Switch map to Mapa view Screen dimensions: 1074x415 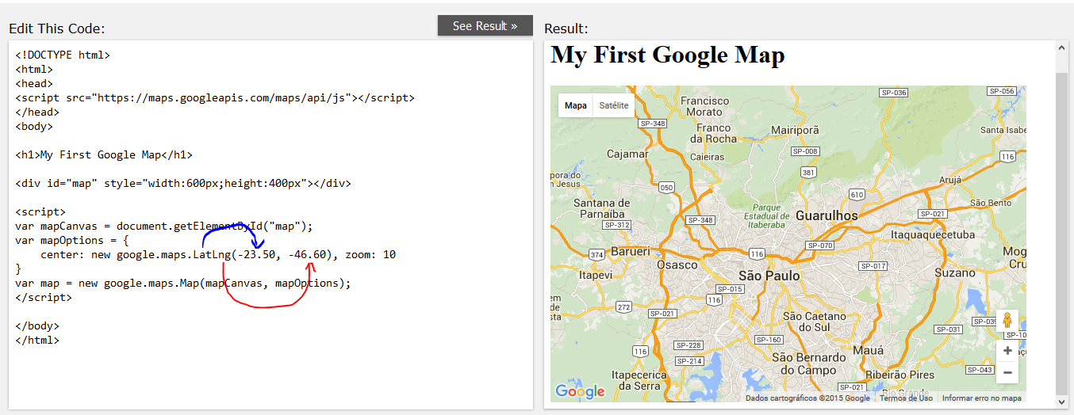576,105
